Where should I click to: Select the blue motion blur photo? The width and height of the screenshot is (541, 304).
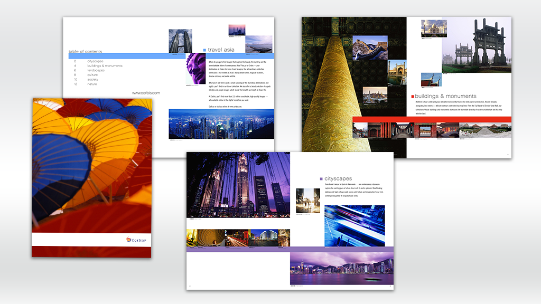tap(355, 226)
